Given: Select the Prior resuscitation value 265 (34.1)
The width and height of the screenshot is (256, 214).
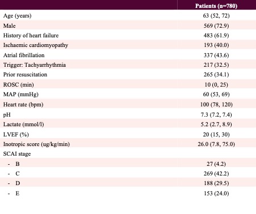Looking at the screenshot, I should pyautogui.click(x=216, y=75).
